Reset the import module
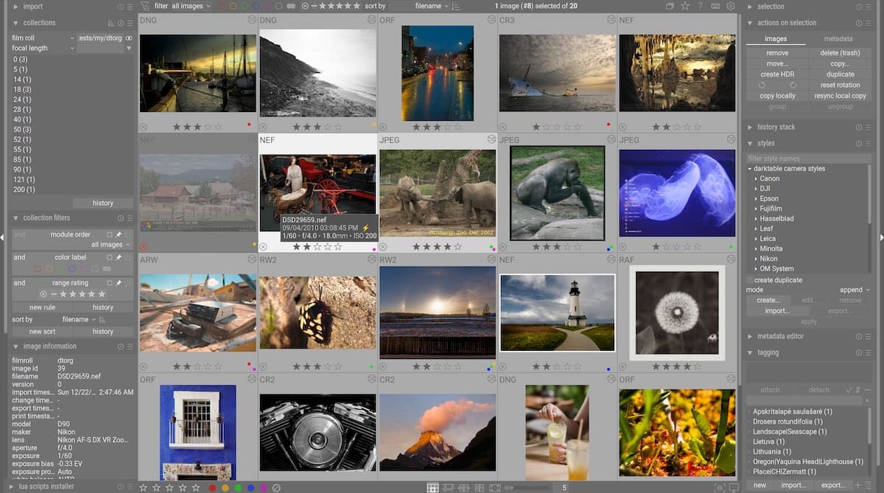This screenshot has width=884, height=493. click(121, 7)
